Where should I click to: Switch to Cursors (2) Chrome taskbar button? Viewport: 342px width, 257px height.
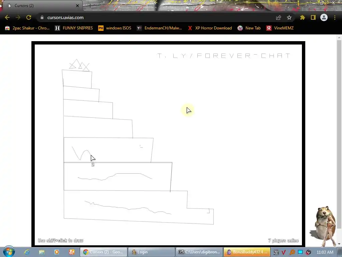pos(104,252)
